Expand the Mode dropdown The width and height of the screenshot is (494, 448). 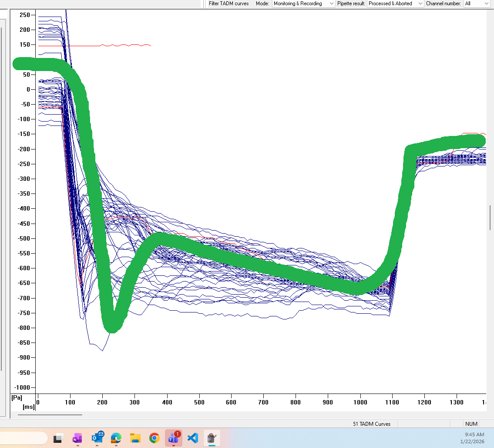tap(303, 3)
